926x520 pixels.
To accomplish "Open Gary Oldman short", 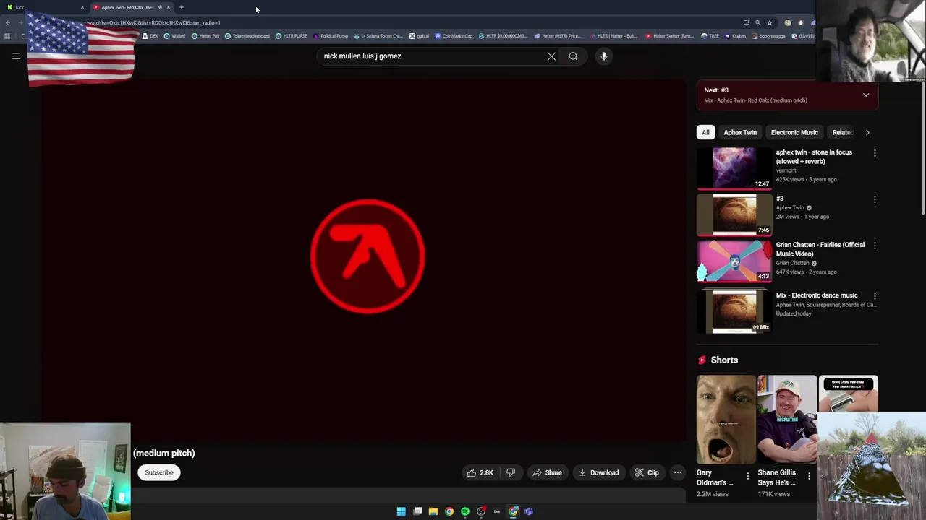I will point(726,420).
